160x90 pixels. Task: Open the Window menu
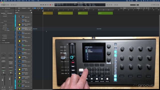point(33,1)
